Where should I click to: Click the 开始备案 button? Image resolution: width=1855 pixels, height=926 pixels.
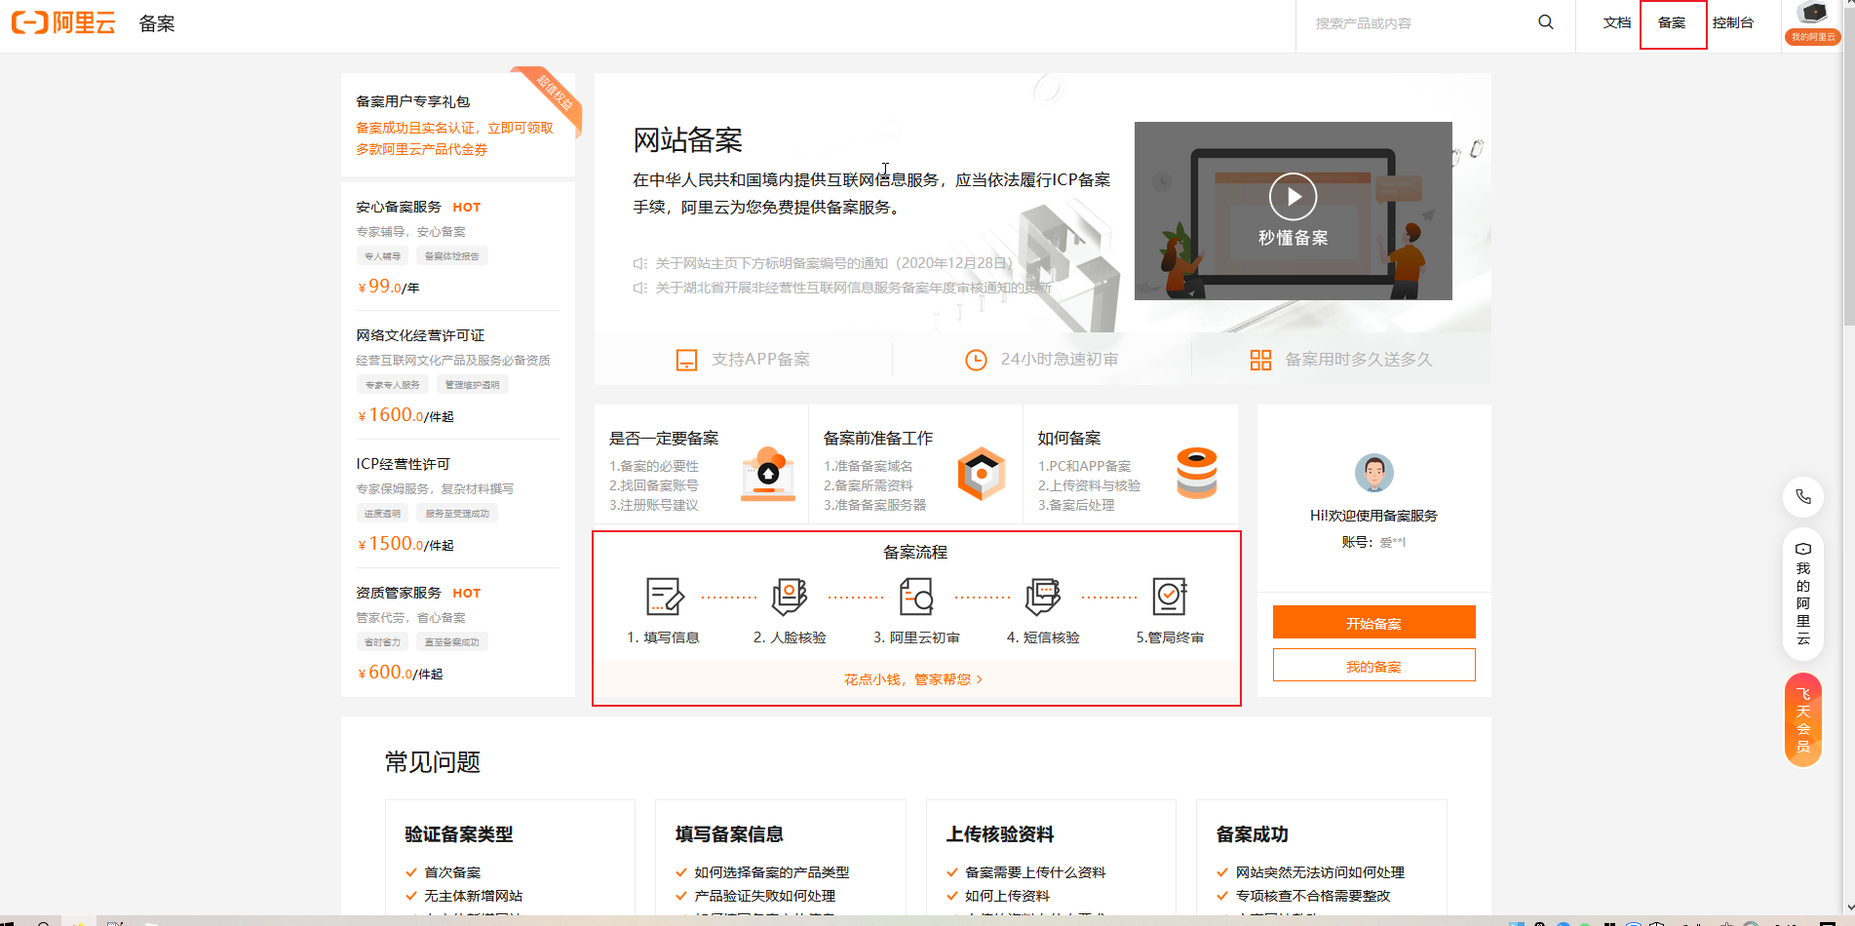[1374, 623]
